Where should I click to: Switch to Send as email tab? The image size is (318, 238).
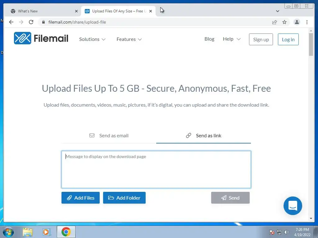pos(109,136)
